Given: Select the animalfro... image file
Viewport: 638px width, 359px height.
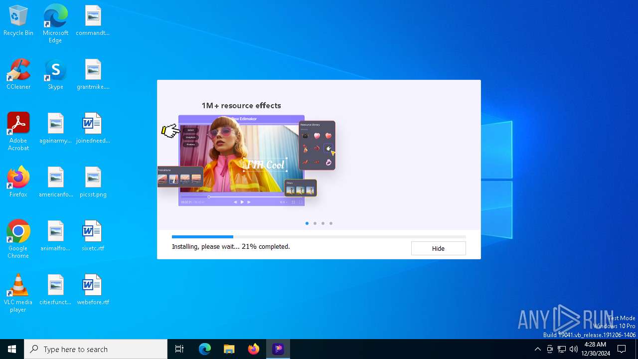Looking at the screenshot, I should [x=55, y=236].
